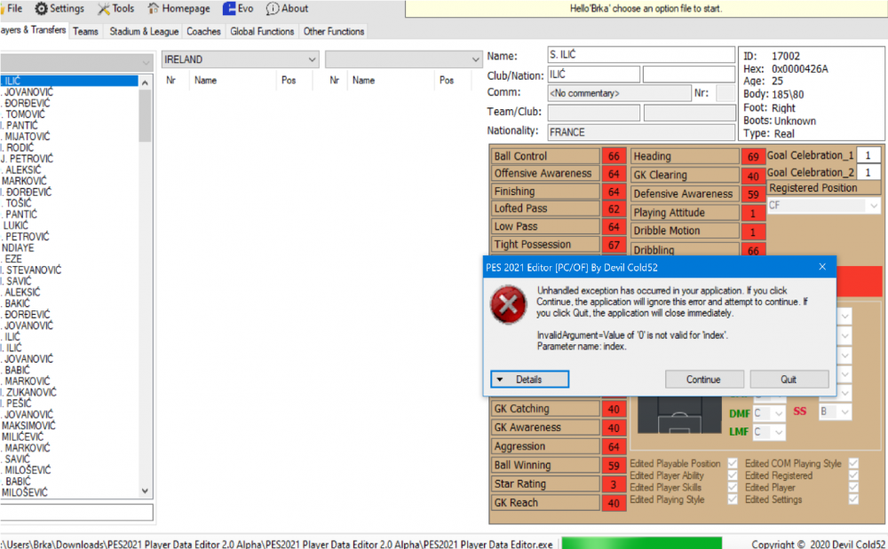
Task: Toggle Edited COM Playing Style checkbox
Action: click(853, 464)
